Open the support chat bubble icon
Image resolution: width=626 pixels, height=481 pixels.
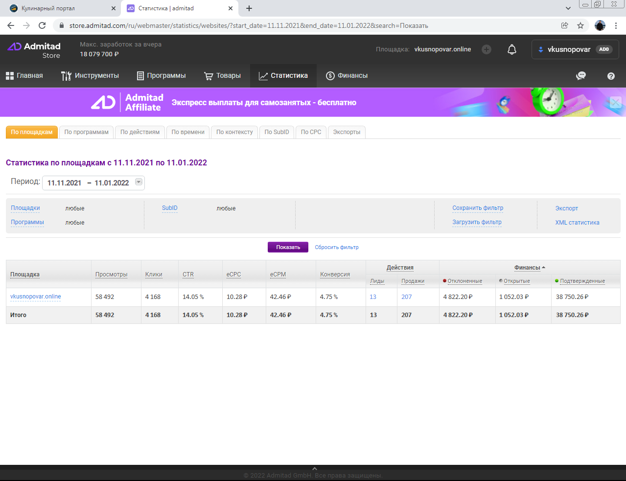(581, 76)
